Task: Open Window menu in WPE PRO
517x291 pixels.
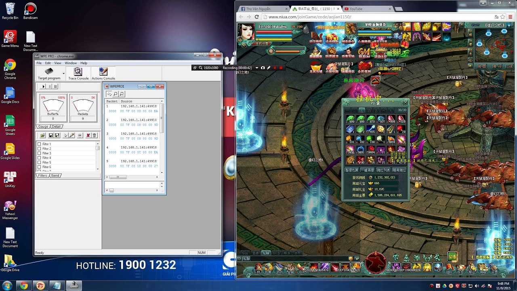Action: click(71, 63)
